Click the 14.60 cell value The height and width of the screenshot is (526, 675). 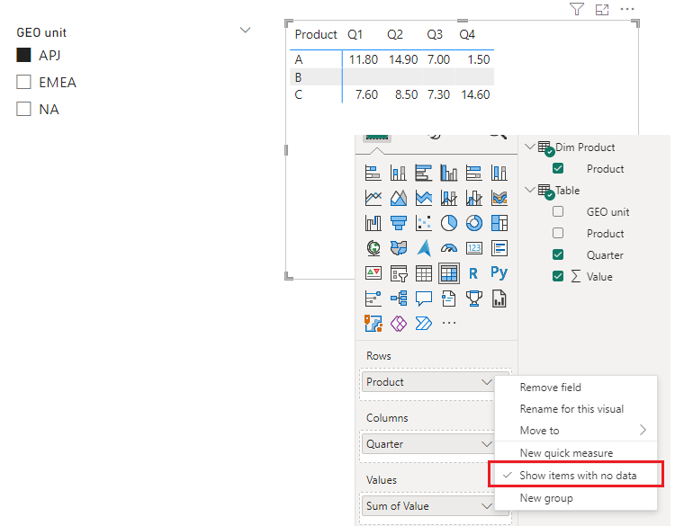point(475,94)
